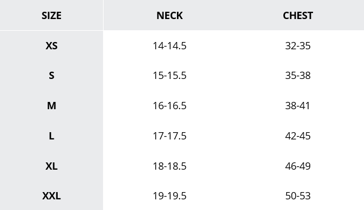This screenshot has width=364, height=210.
Task: Click neck measurement 19-19.5
Action: (x=170, y=196)
